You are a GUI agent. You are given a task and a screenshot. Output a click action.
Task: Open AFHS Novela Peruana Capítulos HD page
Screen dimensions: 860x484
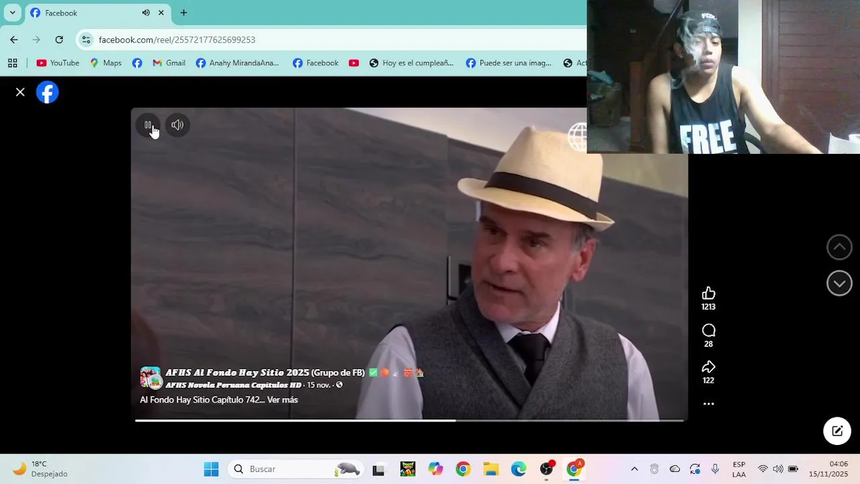click(x=233, y=385)
